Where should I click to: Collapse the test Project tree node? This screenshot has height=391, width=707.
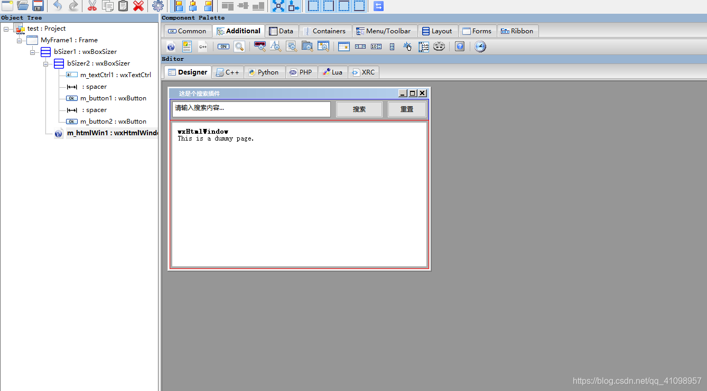coord(6,28)
